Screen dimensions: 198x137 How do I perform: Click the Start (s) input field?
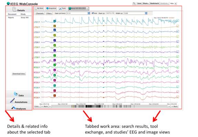(110, 13)
